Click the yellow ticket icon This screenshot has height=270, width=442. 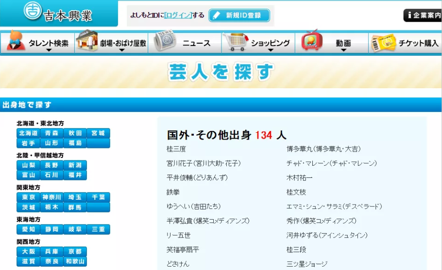(x=383, y=43)
